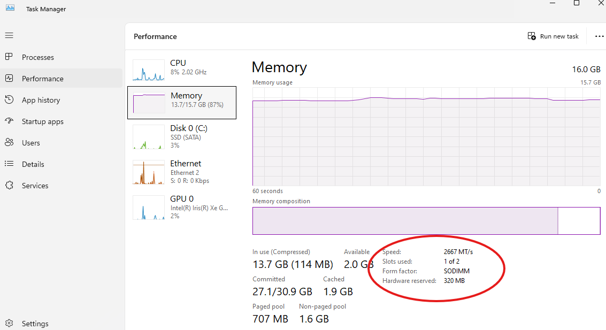Click the App history clock icon
Viewport: 606px width, 330px height.
tap(9, 99)
